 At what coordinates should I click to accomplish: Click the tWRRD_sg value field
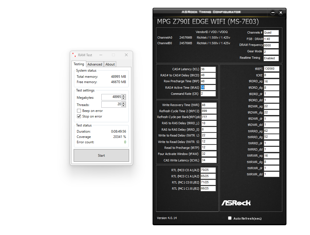tap(271, 131)
